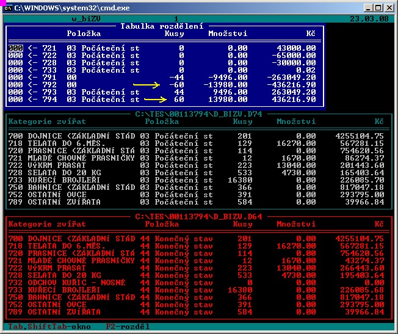The width and height of the screenshot is (398, 334).
Task: Close the cmd.exe window
Action: [x=389, y=8]
